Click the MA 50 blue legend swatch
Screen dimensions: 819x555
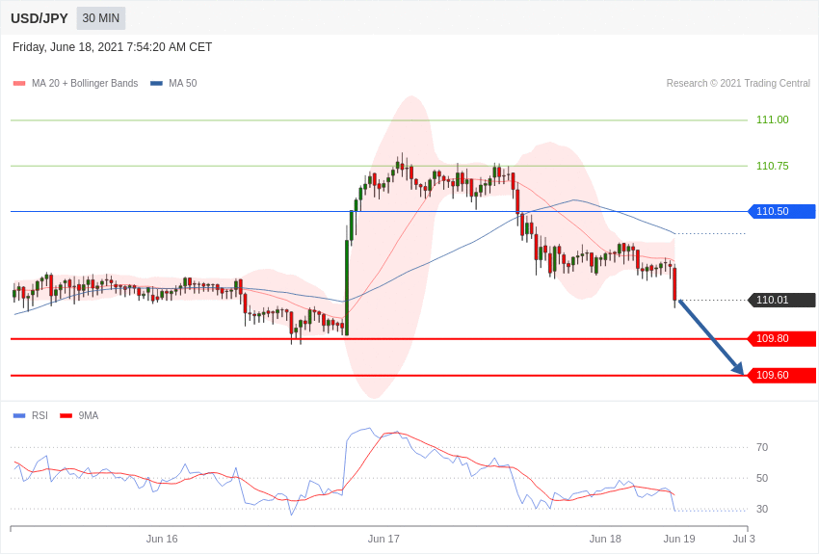coord(156,83)
